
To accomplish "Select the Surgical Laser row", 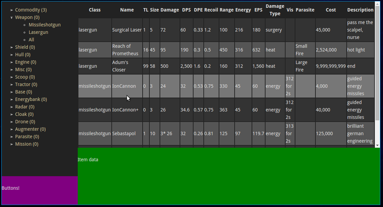I will pyautogui.click(x=127, y=30).
